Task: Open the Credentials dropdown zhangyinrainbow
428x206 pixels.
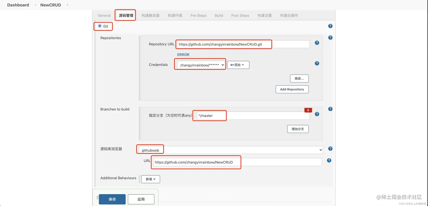Action: coord(201,65)
